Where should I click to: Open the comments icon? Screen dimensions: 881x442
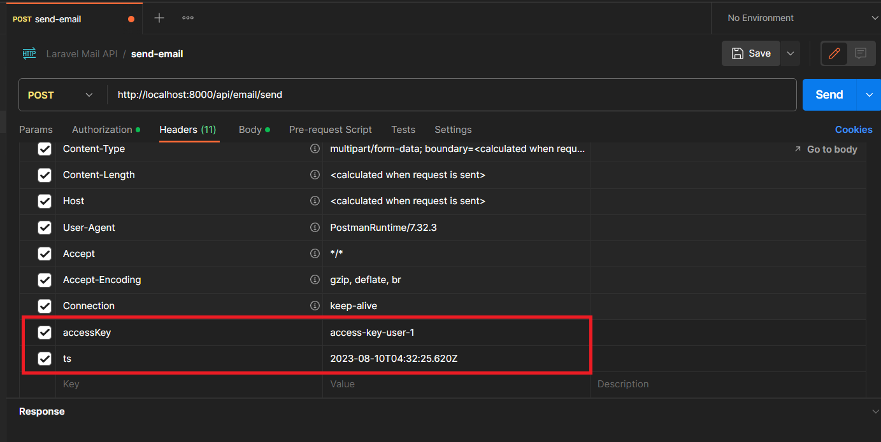pos(861,53)
